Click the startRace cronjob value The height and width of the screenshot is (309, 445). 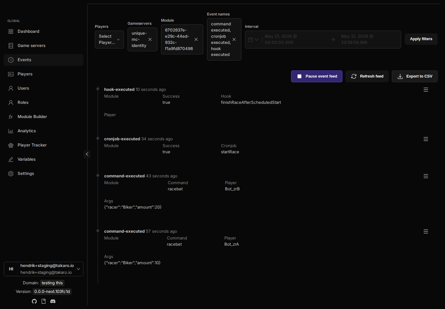point(230,152)
